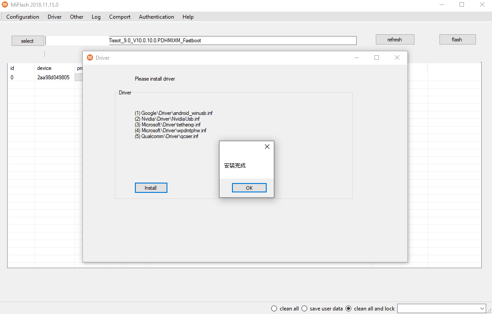Viewport: 492px width, 314px height.
Task: Click the MiFlash app logo icon
Action: coord(5,5)
